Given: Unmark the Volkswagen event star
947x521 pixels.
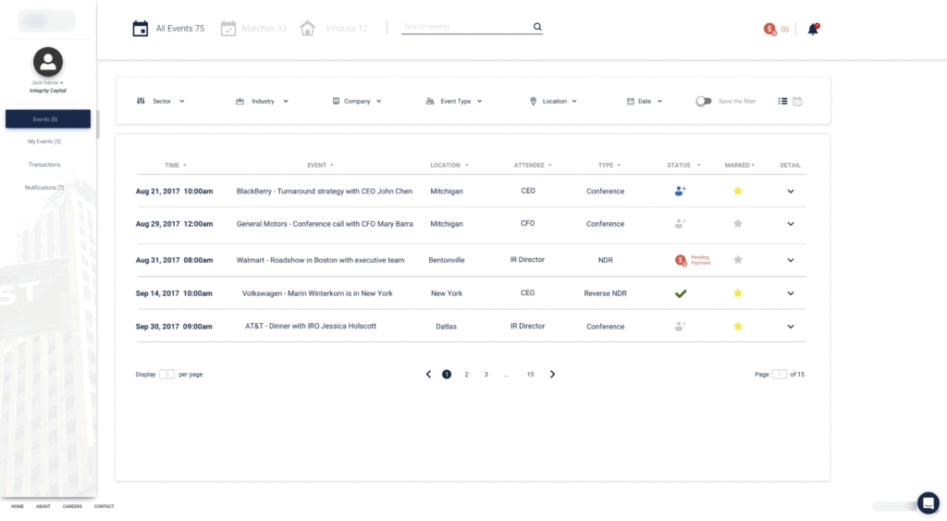Looking at the screenshot, I should click(x=737, y=293).
